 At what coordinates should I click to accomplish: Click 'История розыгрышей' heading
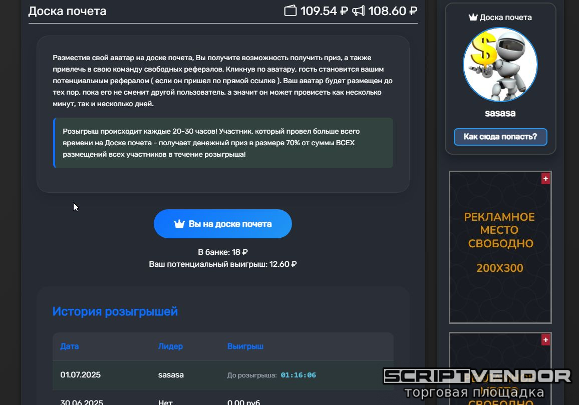[115, 311]
